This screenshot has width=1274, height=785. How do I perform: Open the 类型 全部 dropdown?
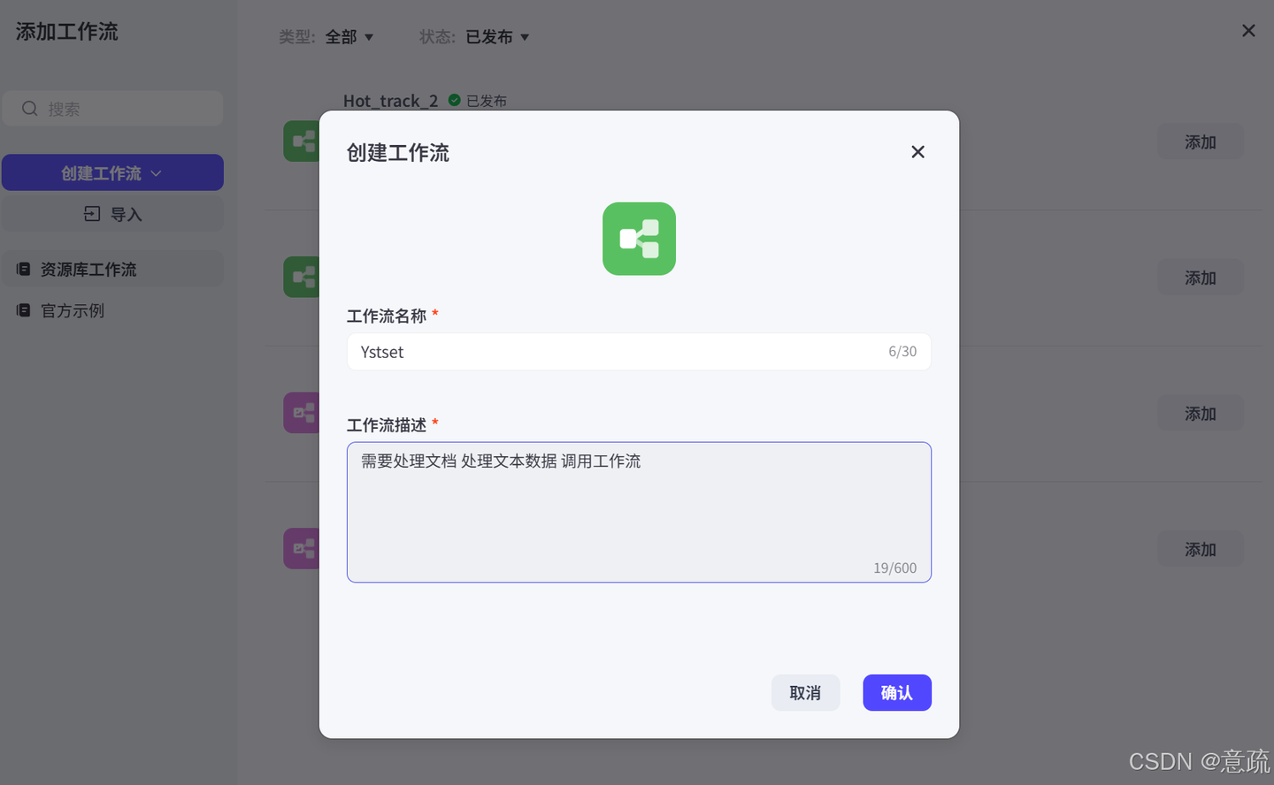349,37
